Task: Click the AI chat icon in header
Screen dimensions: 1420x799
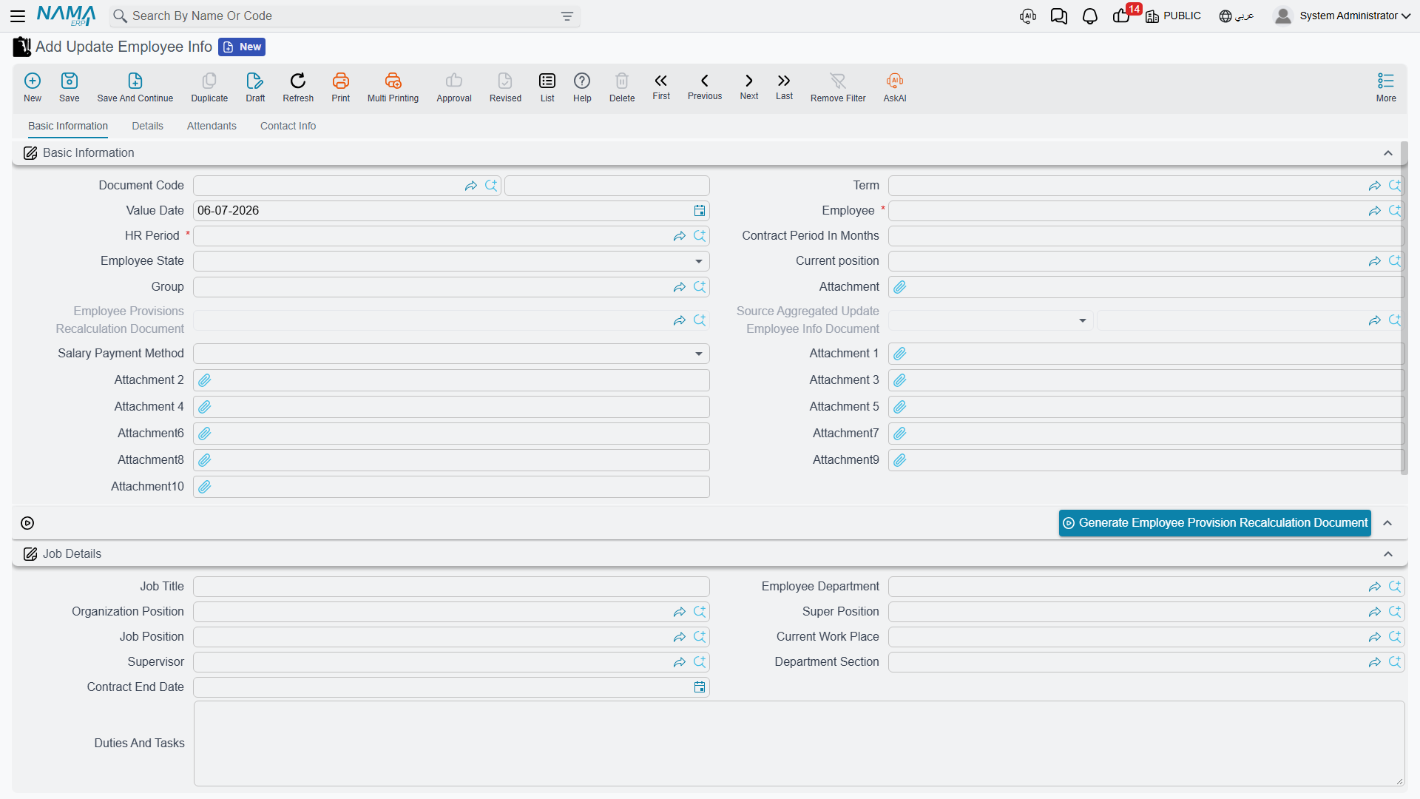Action: click(1028, 16)
